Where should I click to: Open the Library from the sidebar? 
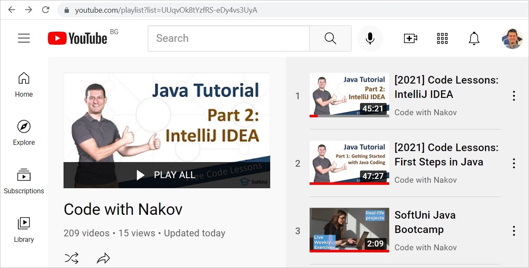pyautogui.click(x=24, y=230)
